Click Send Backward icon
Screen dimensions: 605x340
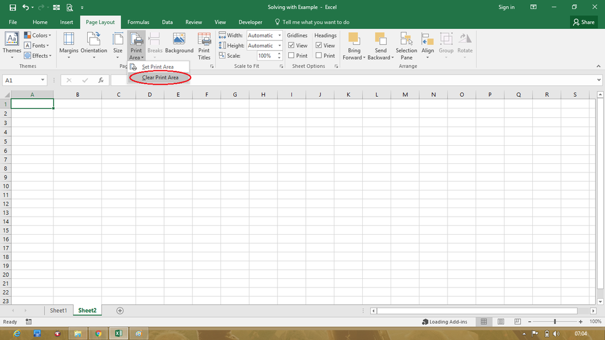380,39
